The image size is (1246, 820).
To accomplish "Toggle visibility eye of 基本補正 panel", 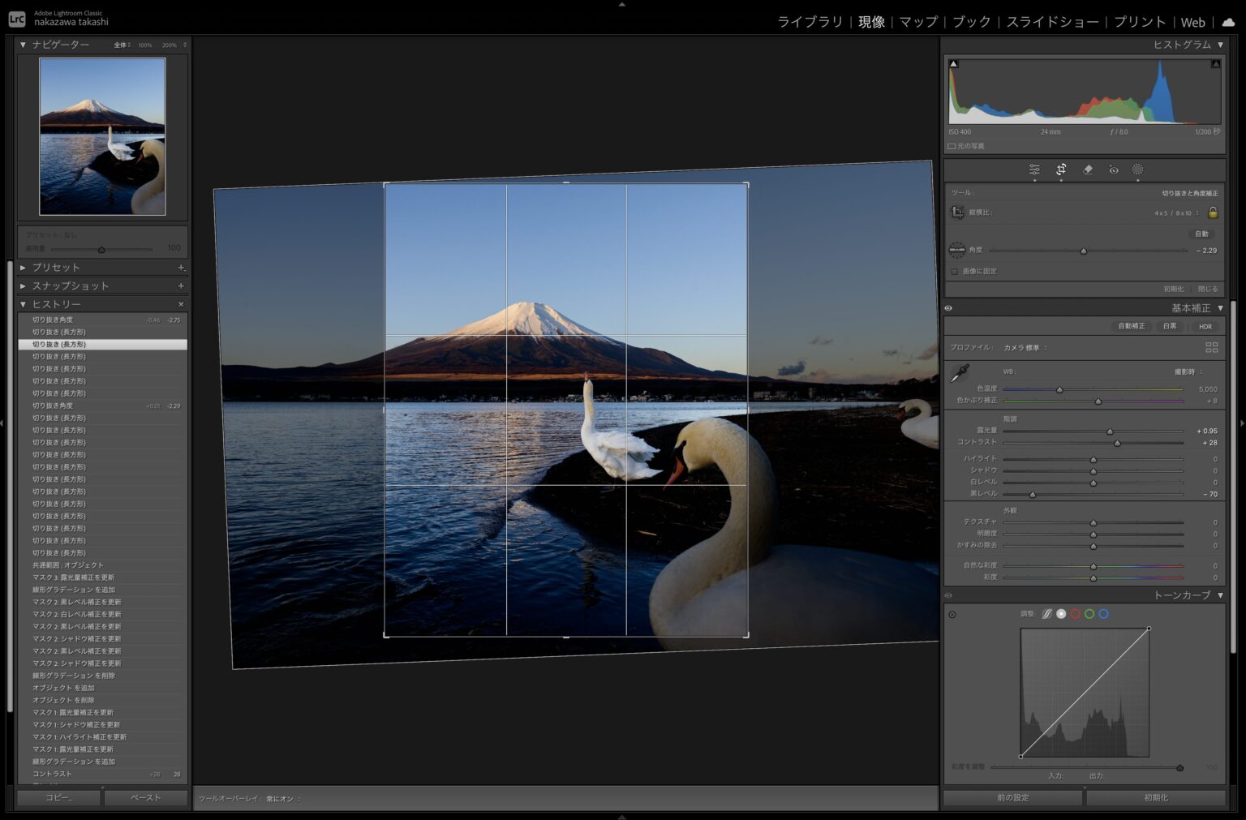I will point(948,308).
